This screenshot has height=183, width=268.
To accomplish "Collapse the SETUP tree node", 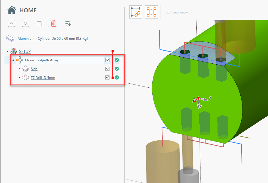I will point(7,51).
